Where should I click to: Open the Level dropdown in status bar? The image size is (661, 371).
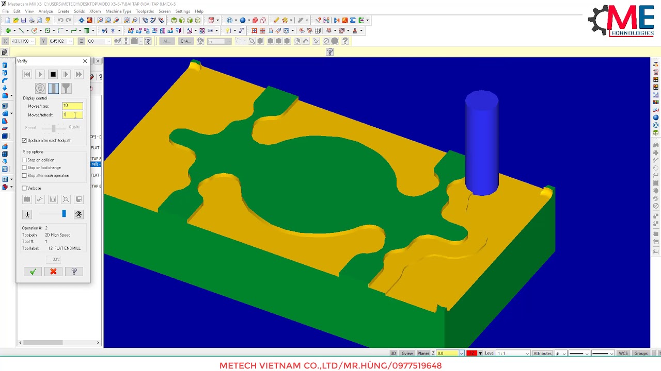click(x=527, y=353)
